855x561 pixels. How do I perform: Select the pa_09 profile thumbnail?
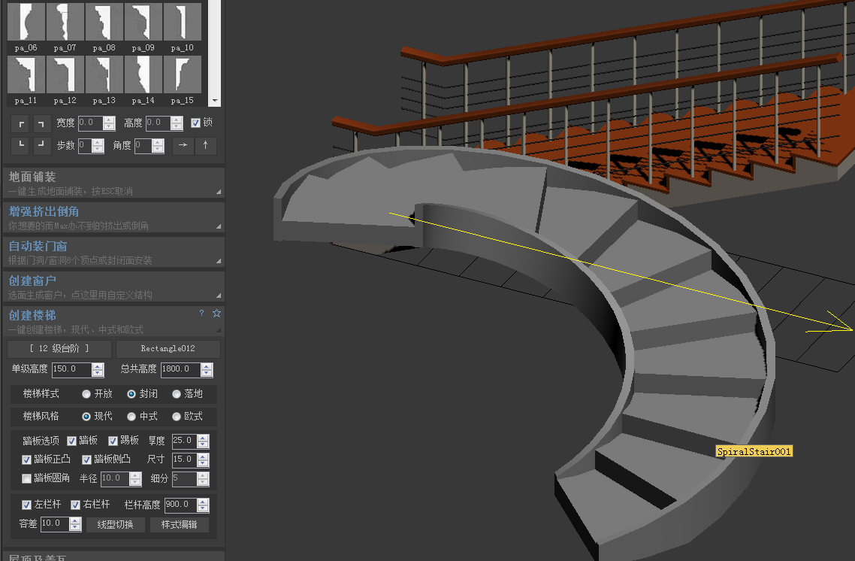(x=143, y=27)
